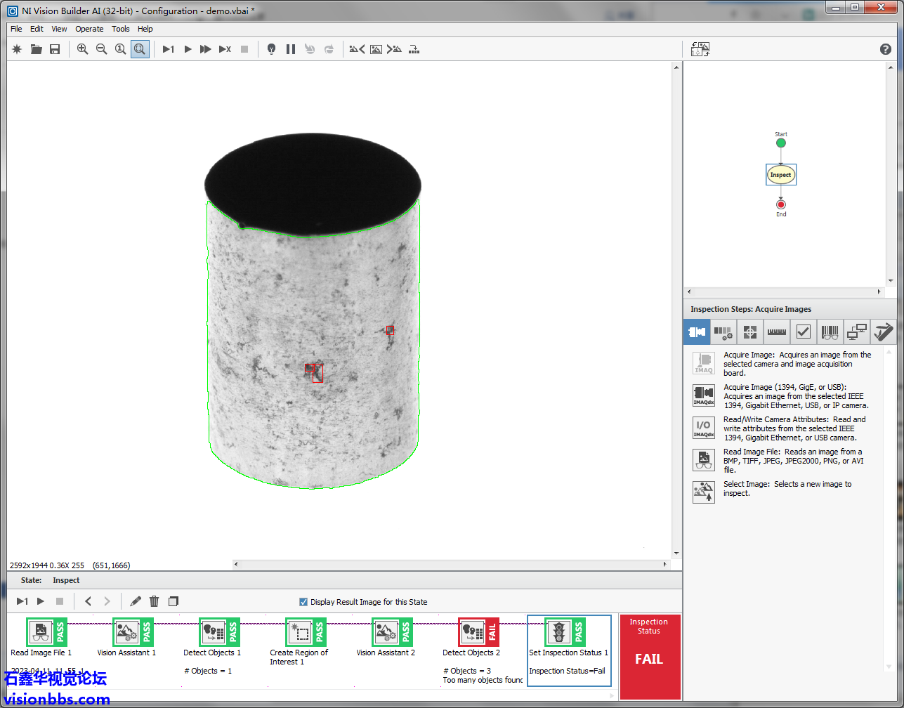Switch to Check for Presence checkmark tab
The height and width of the screenshot is (708, 904).
[x=804, y=332]
